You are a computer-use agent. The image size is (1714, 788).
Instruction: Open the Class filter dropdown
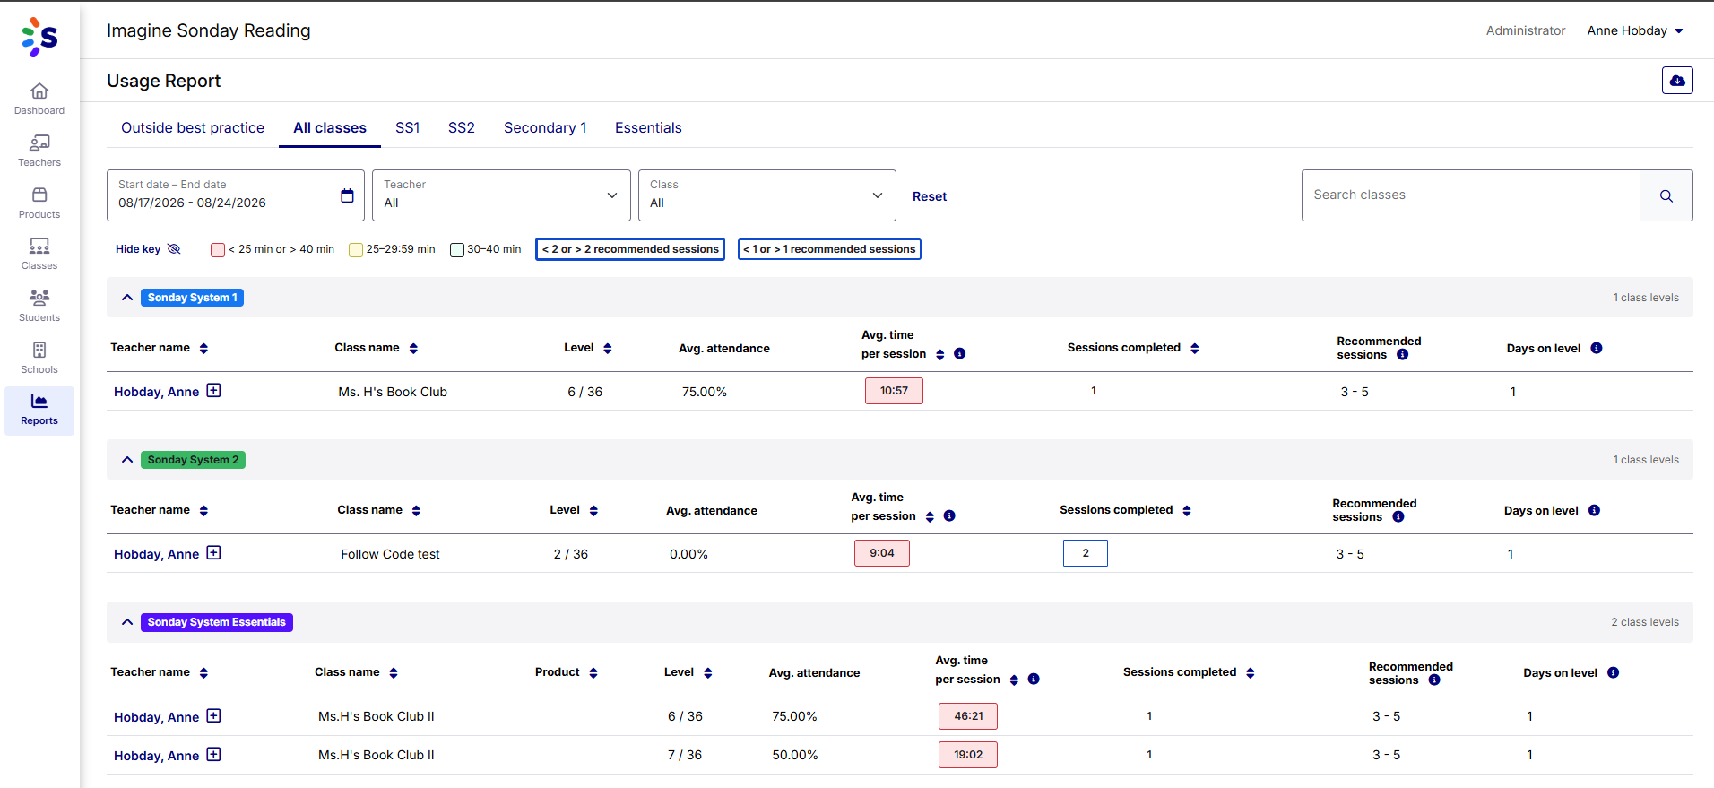[766, 195]
